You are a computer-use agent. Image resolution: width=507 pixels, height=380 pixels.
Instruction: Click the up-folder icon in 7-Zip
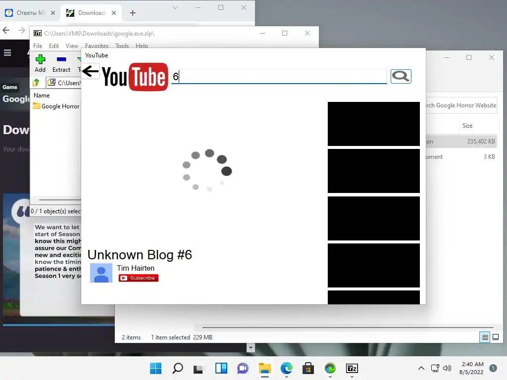coord(36,83)
